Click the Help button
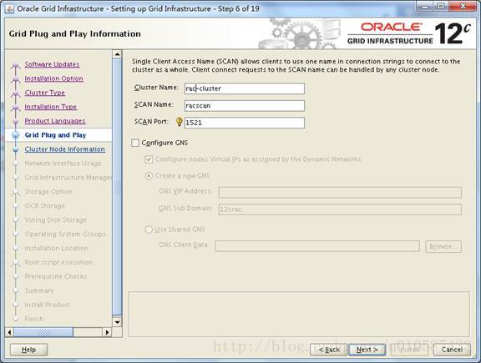Image resolution: width=481 pixels, height=363 pixels. tap(29, 350)
